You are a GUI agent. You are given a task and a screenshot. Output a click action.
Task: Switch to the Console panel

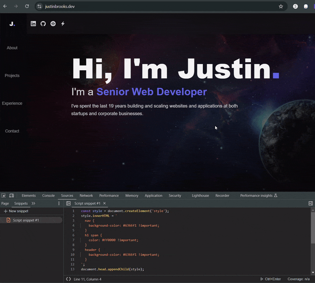(x=48, y=195)
